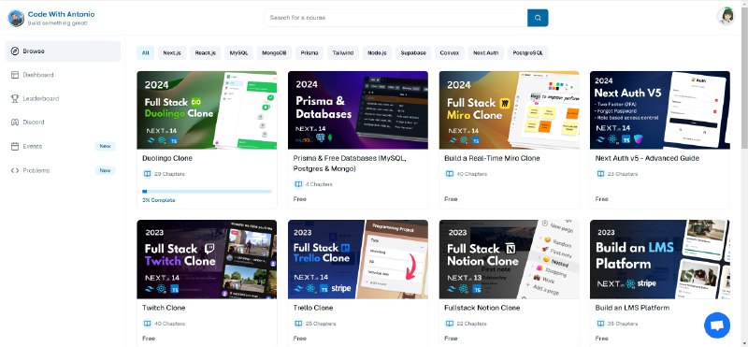
Task: Click the Events calendar icon
Action: (15, 147)
